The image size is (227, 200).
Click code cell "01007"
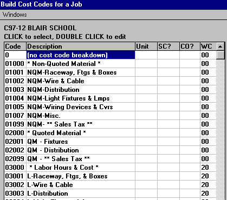tap(15, 116)
